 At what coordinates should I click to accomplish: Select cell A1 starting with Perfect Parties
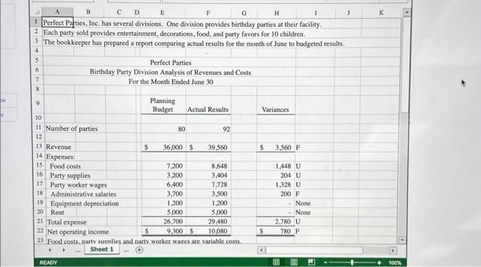coord(58,23)
